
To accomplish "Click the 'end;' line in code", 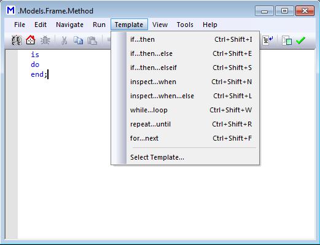I will click(39, 74).
